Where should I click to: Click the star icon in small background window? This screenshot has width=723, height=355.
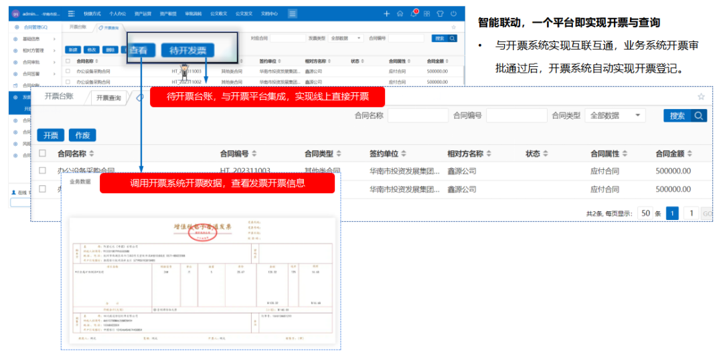pos(454,27)
